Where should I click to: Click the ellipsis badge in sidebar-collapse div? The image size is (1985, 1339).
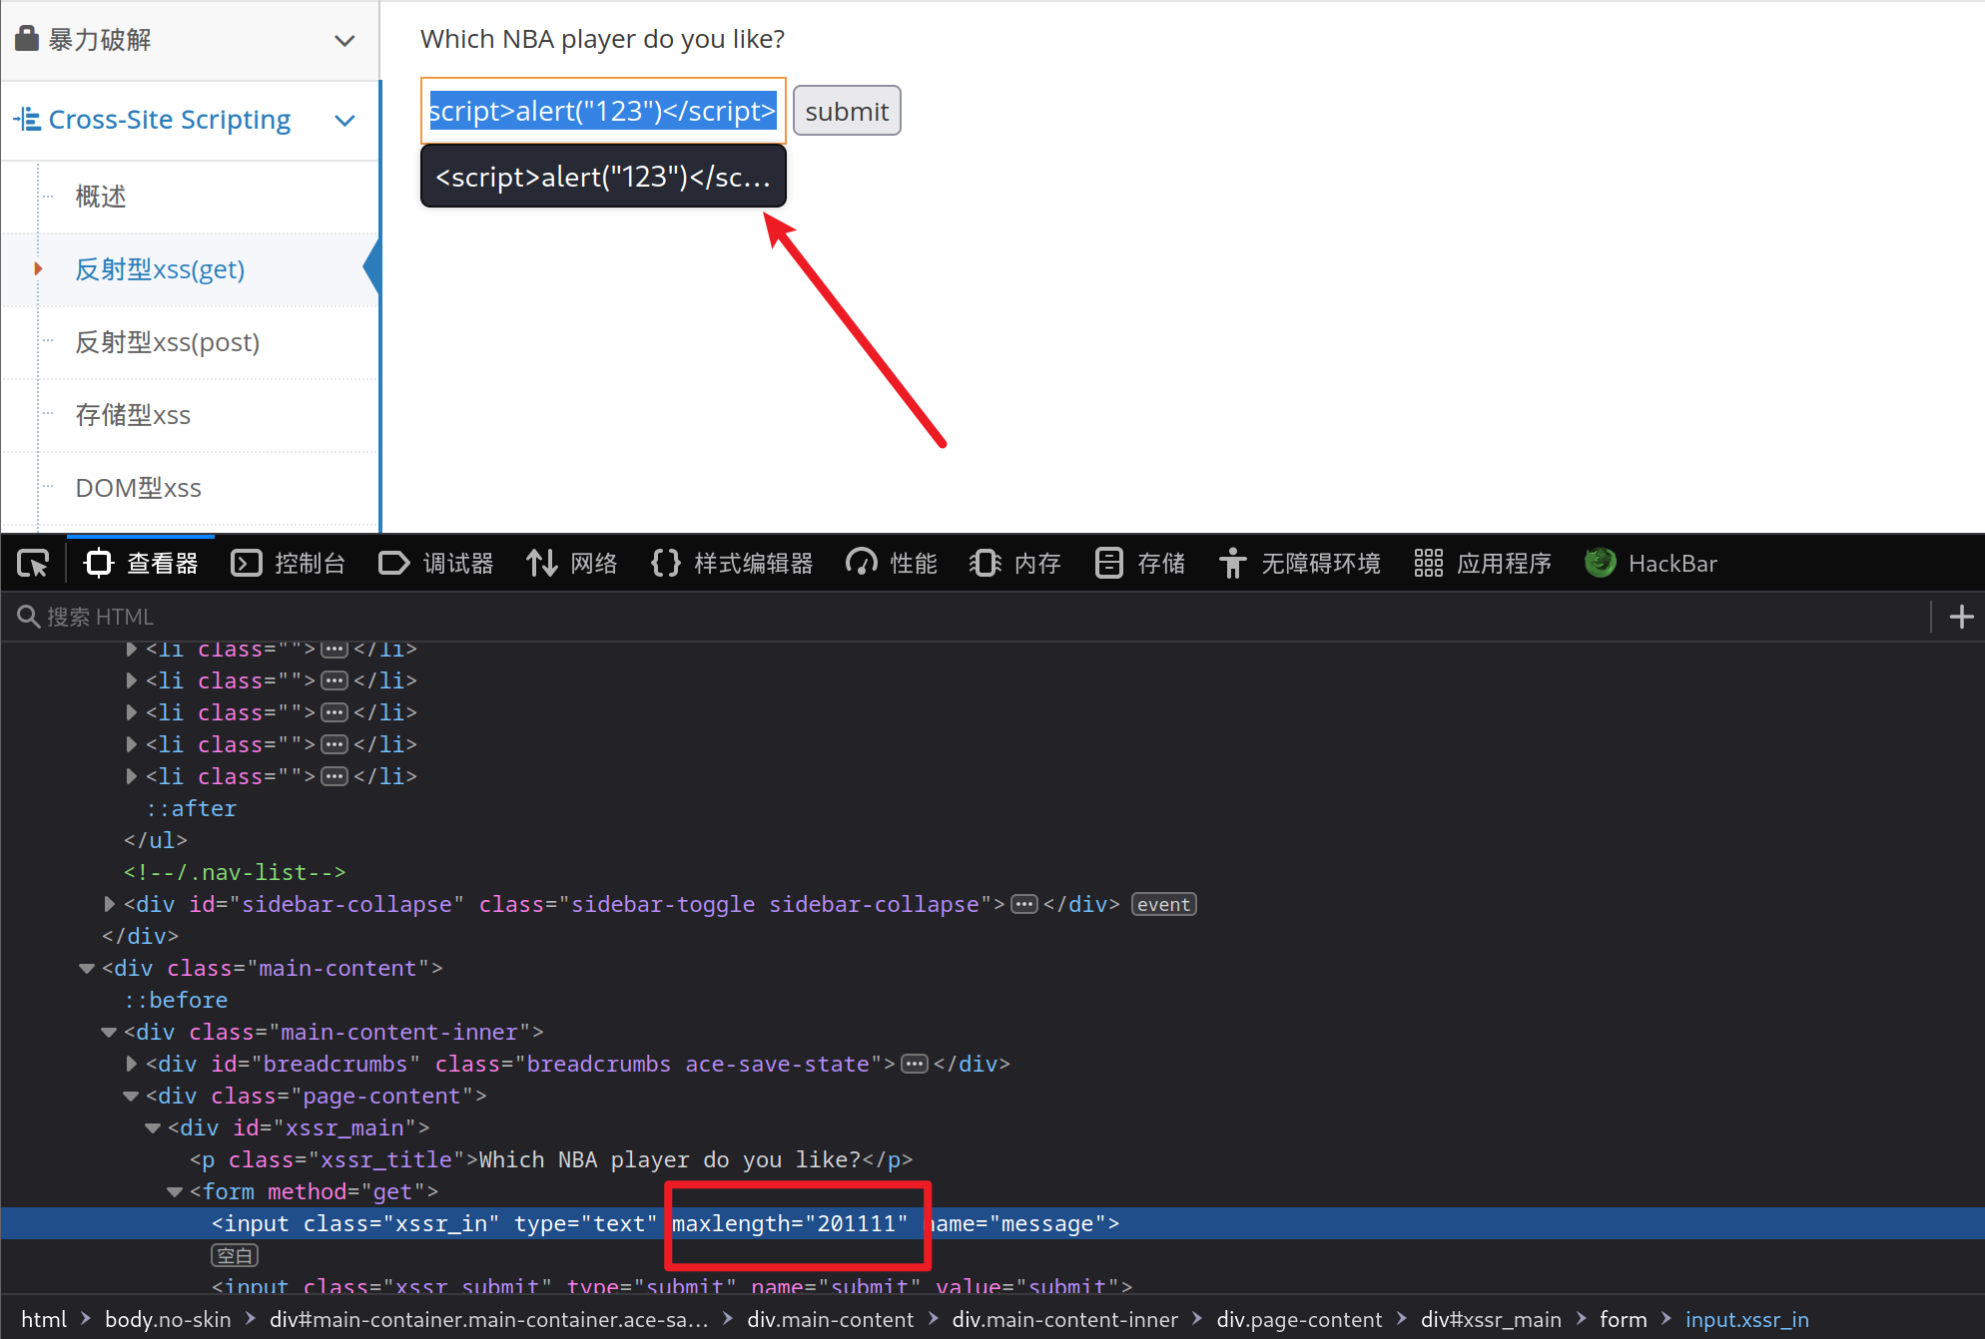[x=1024, y=904]
